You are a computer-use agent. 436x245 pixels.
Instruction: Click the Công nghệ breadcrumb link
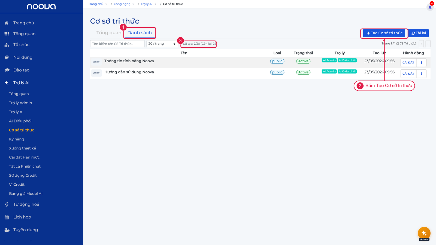[x=122, y=4]
